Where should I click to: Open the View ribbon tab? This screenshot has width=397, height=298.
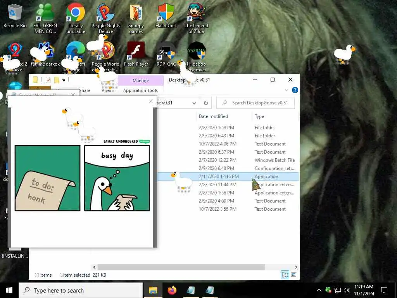click(x=106, y=90)
